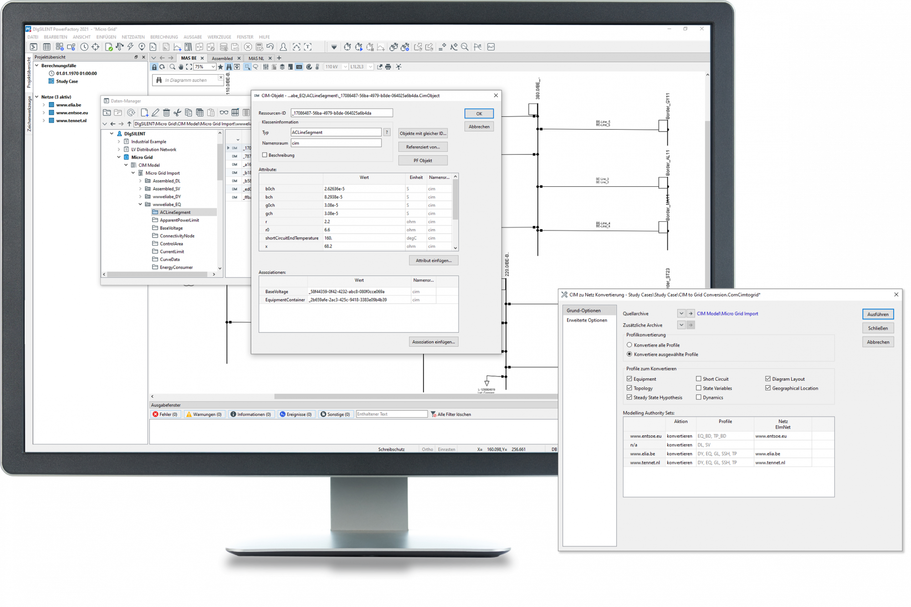Click the glasses icon in Daten-Manager
This screenshot has width=911, height=607.
224,112
